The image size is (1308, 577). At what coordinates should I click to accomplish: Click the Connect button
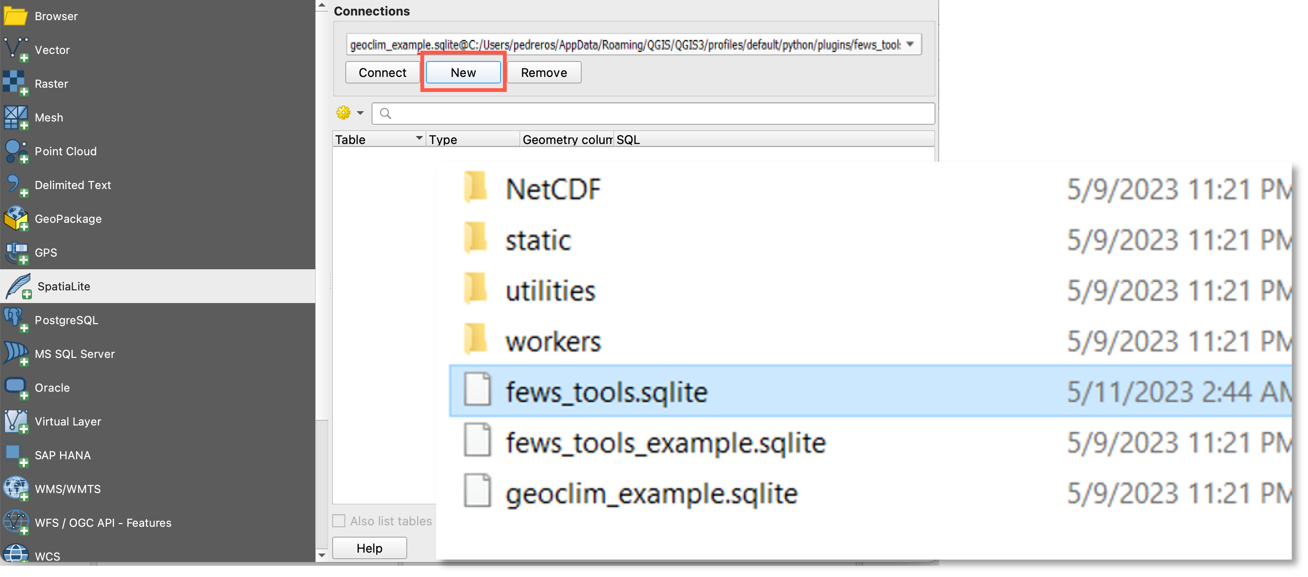pyautogui.click(x=382, y=73)
